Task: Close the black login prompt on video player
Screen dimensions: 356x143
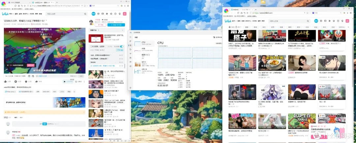Action: click(x=8, y=65)
